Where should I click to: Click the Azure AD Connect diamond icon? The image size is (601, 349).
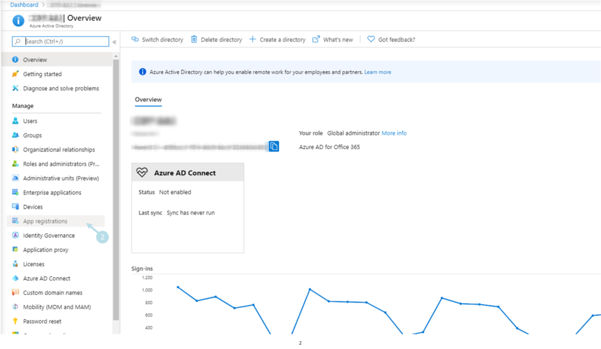click(x=15, y=278)
